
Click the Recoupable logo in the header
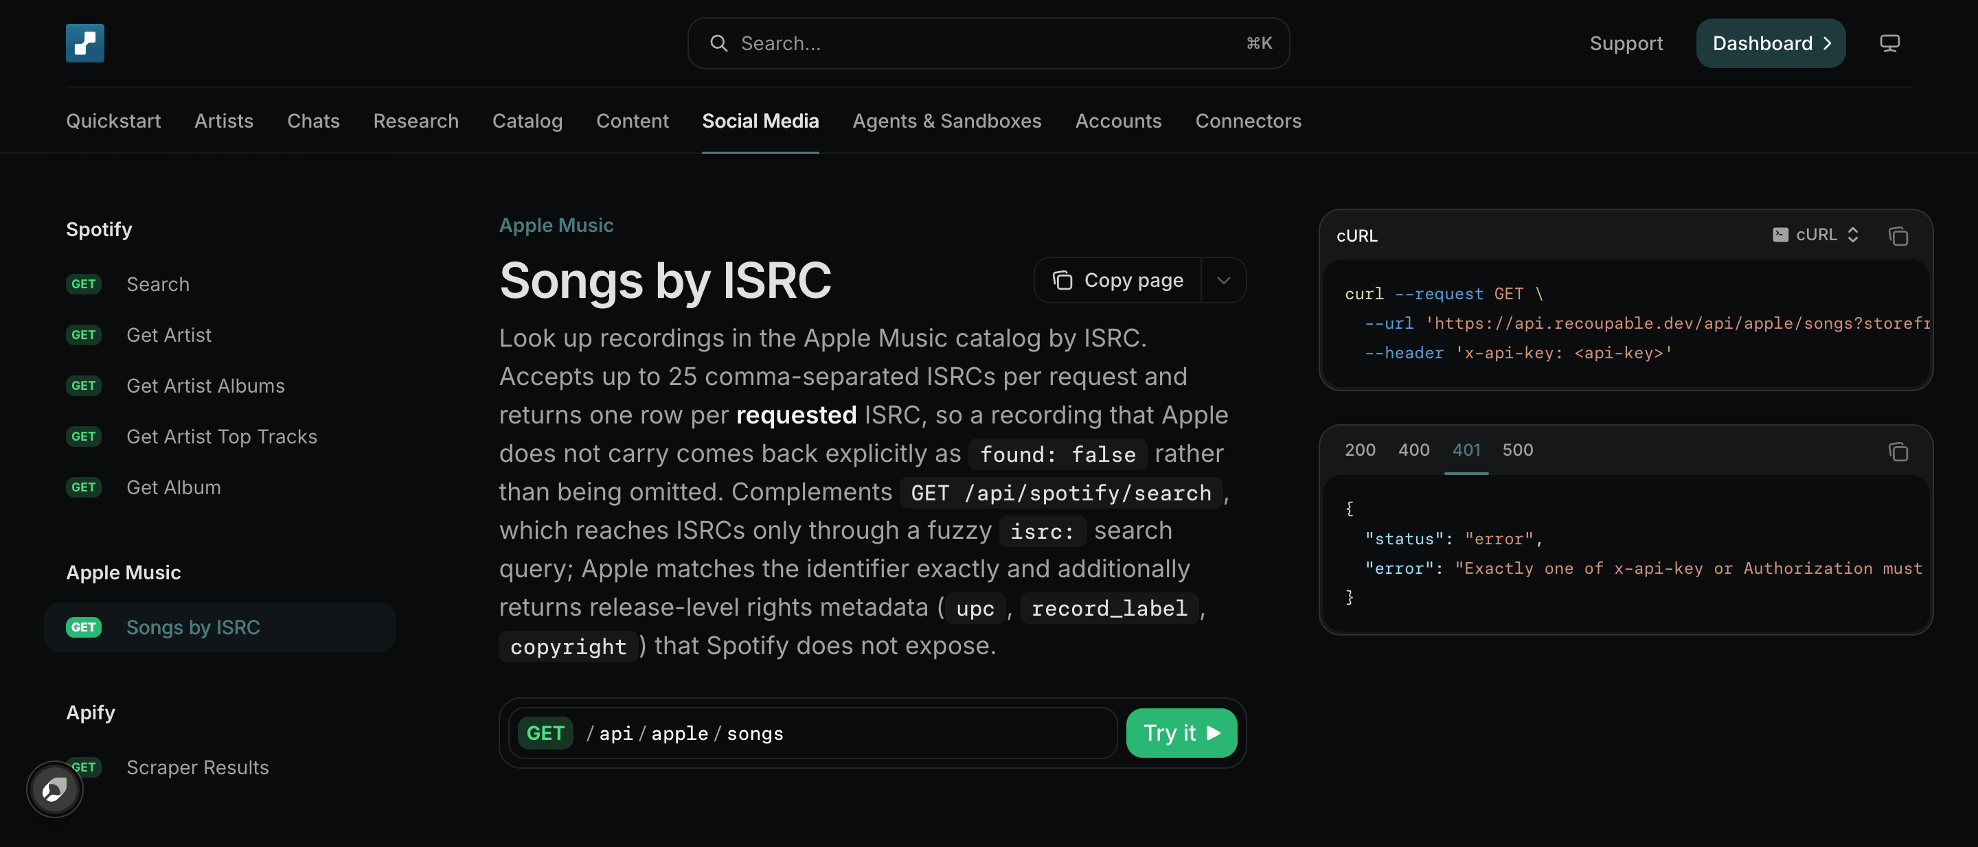(x=85, y=43)
